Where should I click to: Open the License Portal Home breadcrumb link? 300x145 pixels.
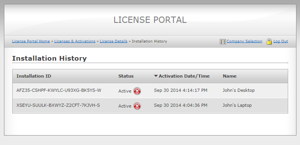click(31, 41)
